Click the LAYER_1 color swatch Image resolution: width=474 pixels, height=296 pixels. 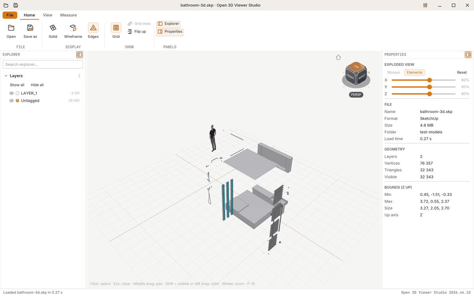tap(17, 93)
